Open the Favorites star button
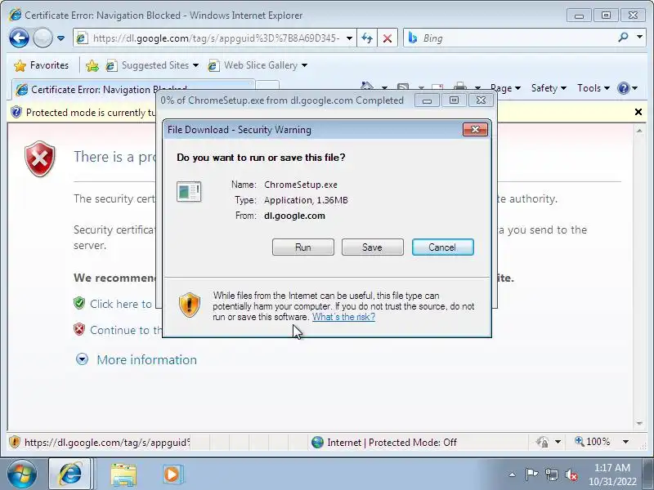The image size is (654, 490). pos(41,65)
